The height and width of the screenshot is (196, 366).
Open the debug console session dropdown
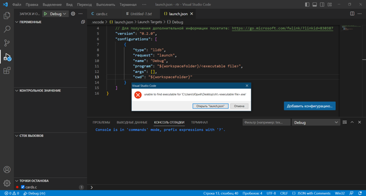coord(316,122)
